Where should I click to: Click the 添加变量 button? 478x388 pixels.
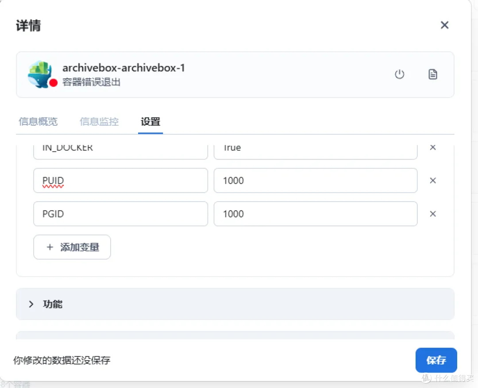point(72,247)
